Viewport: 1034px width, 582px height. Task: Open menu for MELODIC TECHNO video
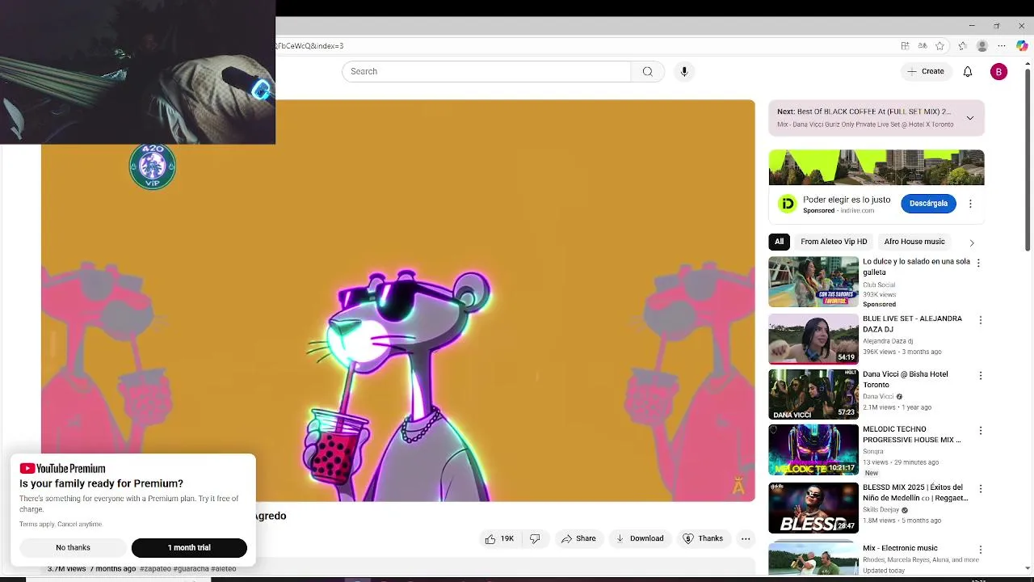point(981,431)
